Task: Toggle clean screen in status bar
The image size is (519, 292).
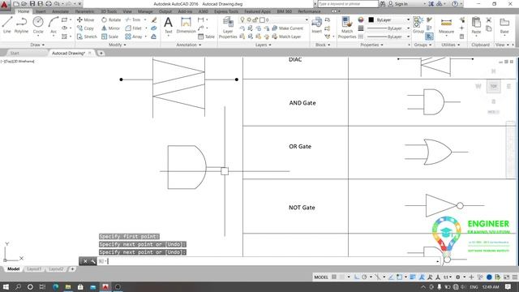Action: 506,277
